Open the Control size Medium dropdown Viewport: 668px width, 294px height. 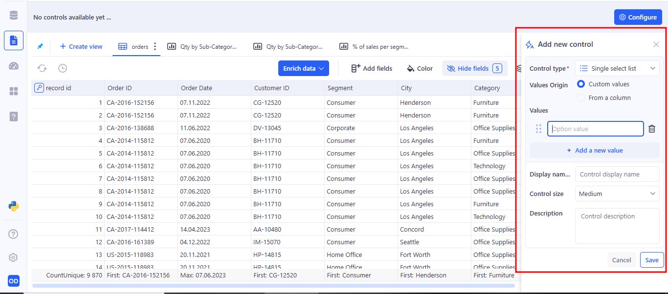pyautogui.click(x=617, y=194)
